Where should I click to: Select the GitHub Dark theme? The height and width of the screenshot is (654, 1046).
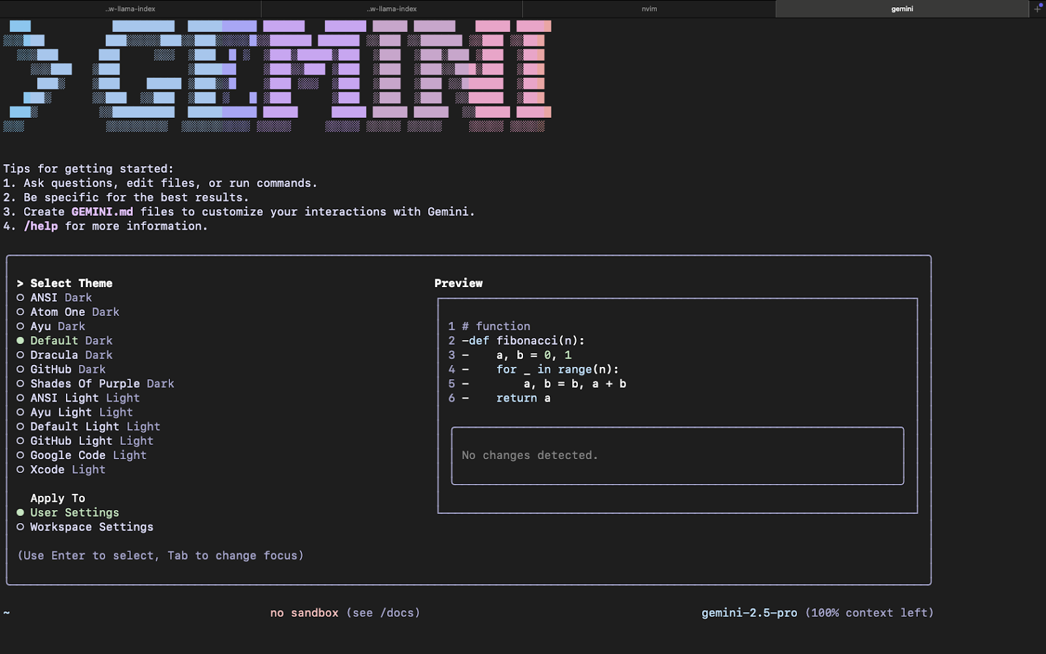(x=61, y=370)
